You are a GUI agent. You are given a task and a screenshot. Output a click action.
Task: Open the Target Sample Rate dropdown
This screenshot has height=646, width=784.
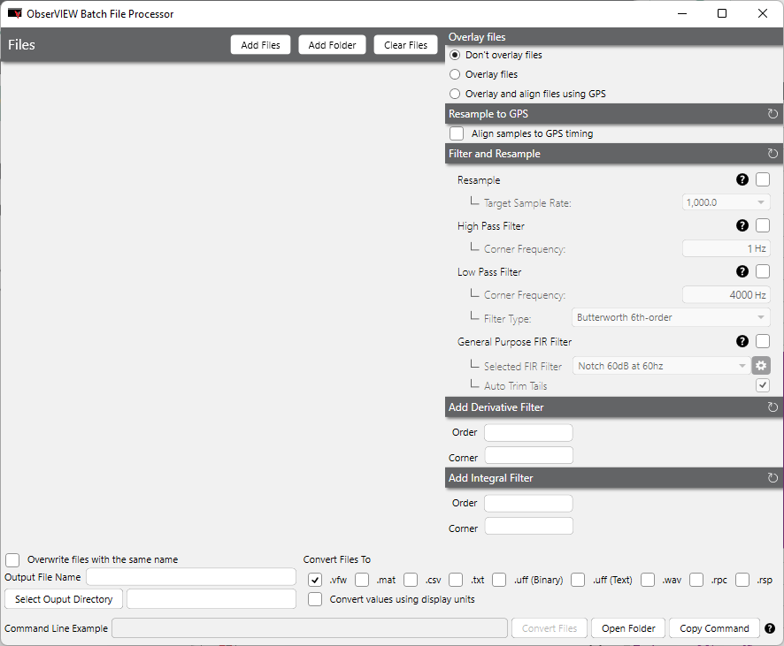click(726, 203)
